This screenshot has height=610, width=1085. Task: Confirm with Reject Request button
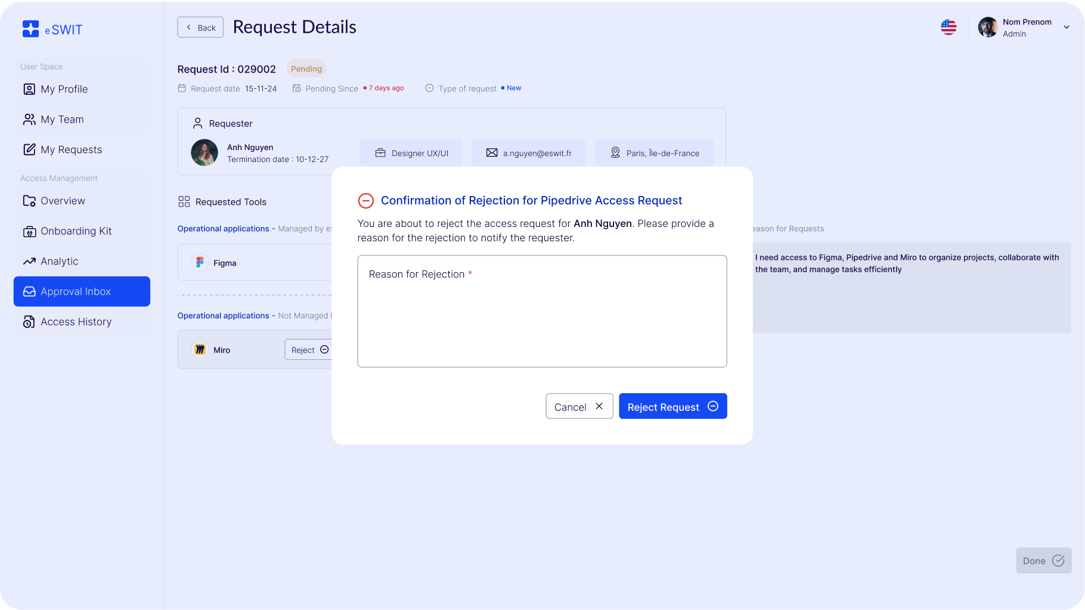[x=672, y=406]
